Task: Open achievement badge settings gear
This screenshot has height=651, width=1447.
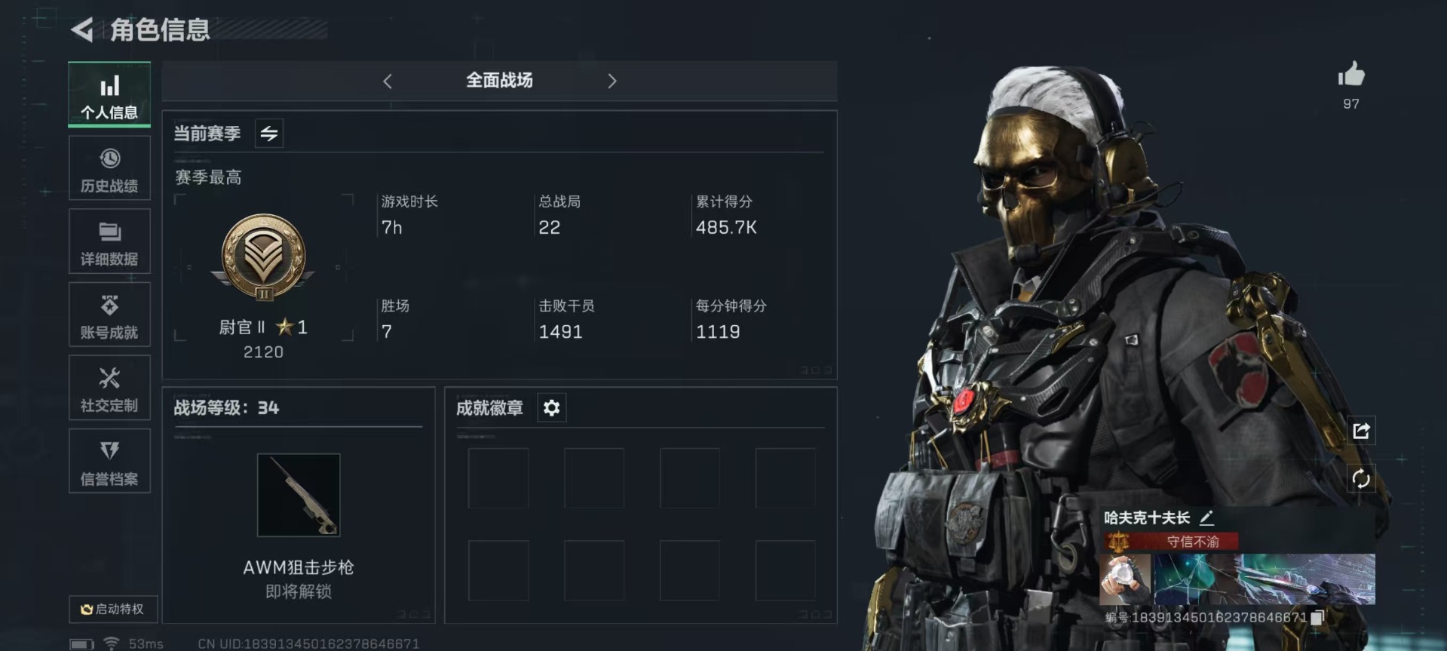Action: (x=551, y=408)
